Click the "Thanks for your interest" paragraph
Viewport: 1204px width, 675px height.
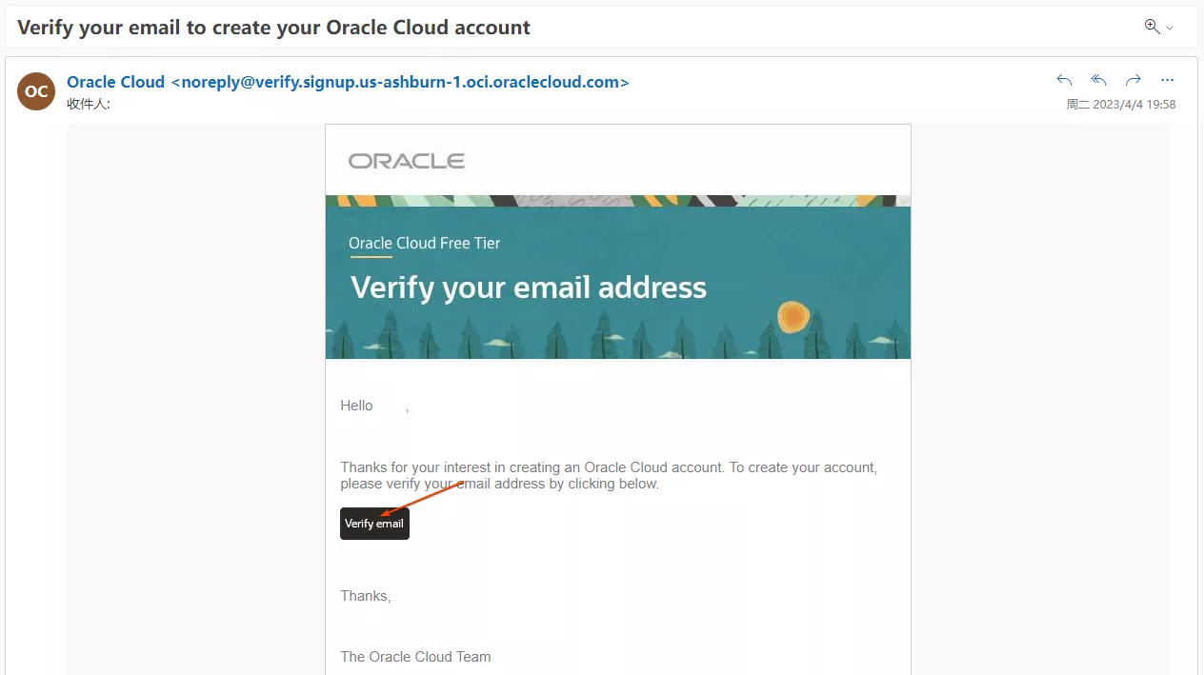(x=608, y=475)
